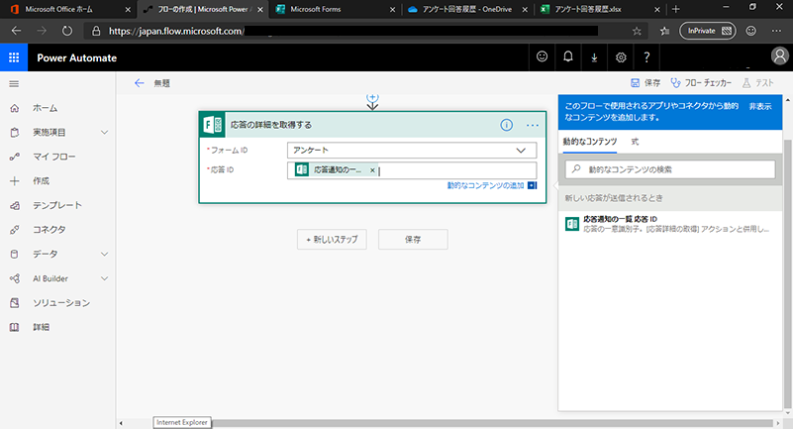Switch to アンケート回答履歴 - OneDrive tab
Viewport: 793px width, 429px height.
pyautogui.click(x=467, y=9)
